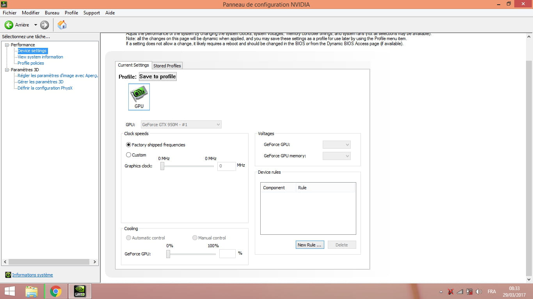
Task: Click the icon beside Informations système
Action: (x=8, y=275)
